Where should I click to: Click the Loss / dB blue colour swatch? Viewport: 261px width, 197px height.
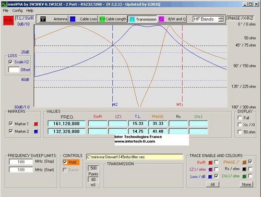(210, 177)
